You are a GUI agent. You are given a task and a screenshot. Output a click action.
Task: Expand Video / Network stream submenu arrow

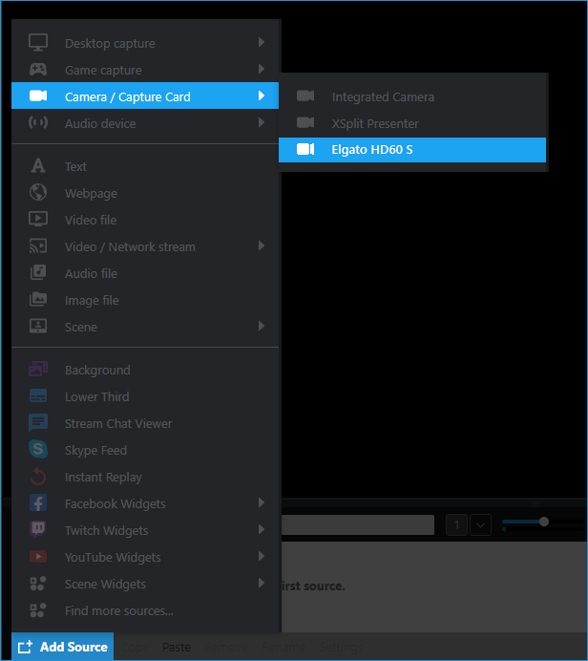[262, 245]
